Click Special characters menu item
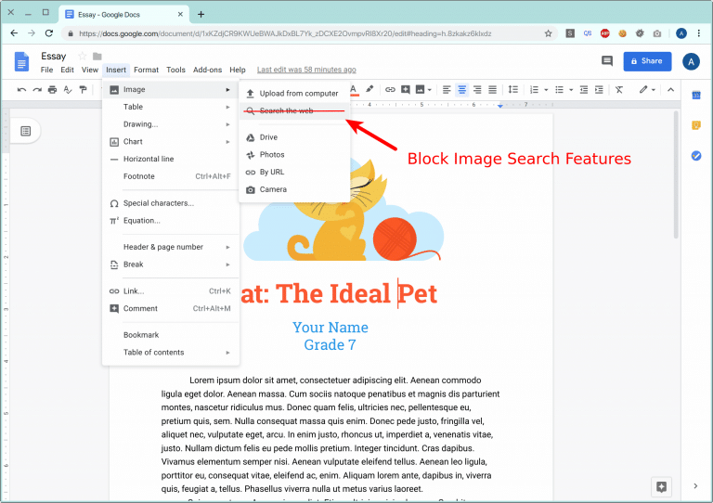The height and width of the screenshot is (503, 713). point(171,203)
